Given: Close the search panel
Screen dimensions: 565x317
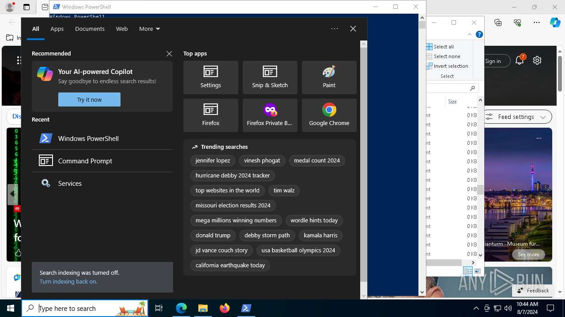Looking at the screenshot, I should [x=353, y=29].
